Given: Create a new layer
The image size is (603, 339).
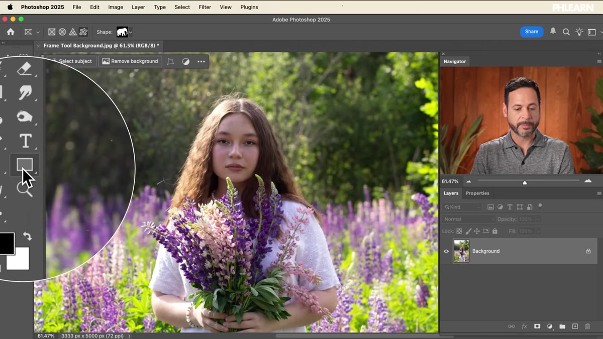Looking at the screenshot, I should pos(575,326).
